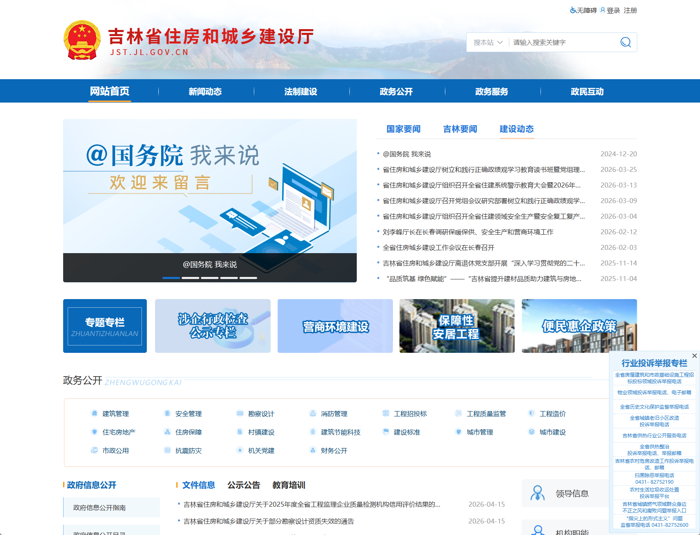Click the search keyword input field
The image size is (700, 535).
click(562, 42)
